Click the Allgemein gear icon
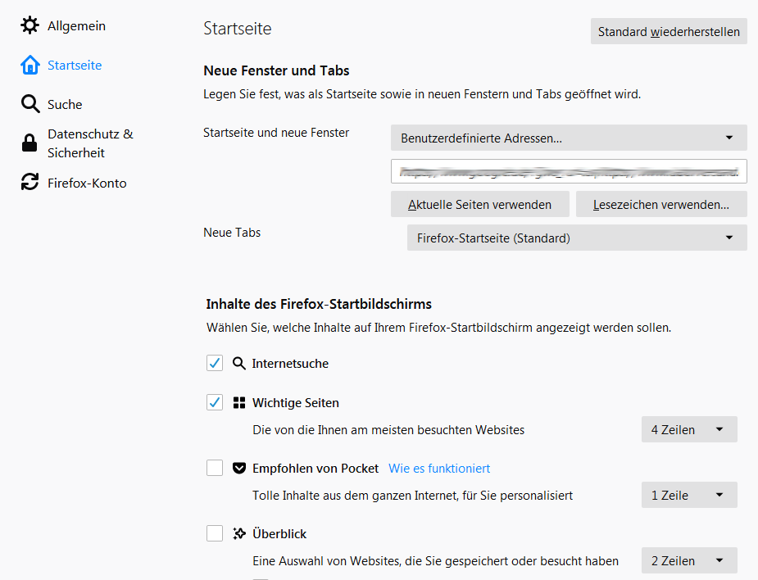The width and height of the screenshot is (758, 580). 30,25
